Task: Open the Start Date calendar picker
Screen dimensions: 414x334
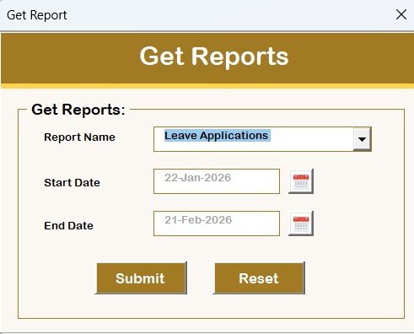Action: click(x=301, y=181)
